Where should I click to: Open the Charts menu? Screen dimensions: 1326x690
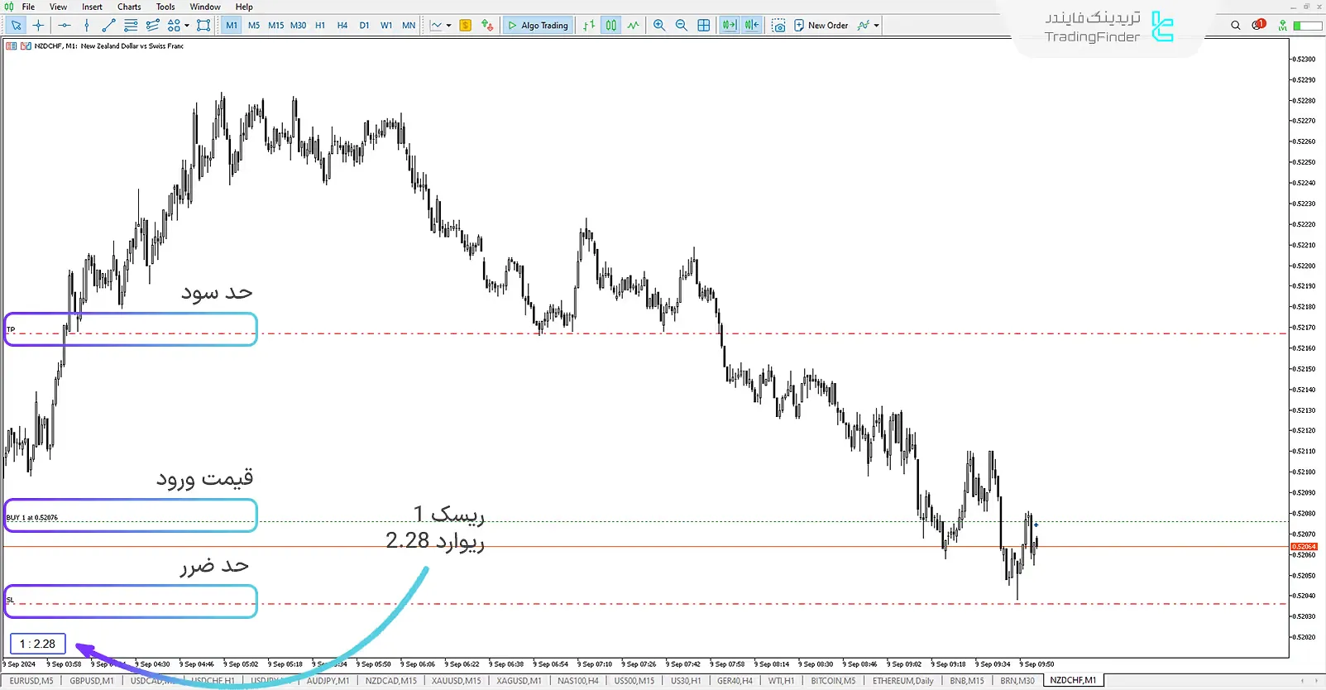(x=129, y=7)
